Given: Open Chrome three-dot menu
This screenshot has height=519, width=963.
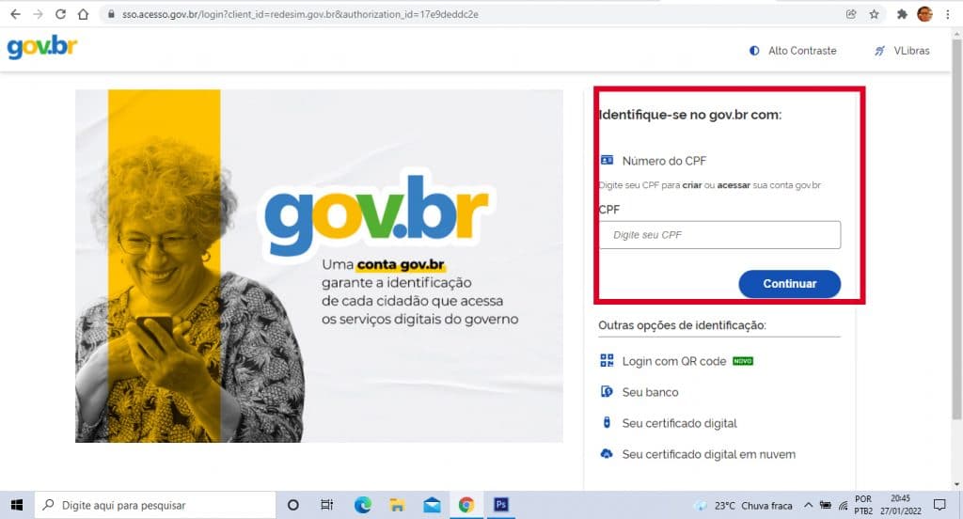Looking at the screenshot, I should pos(948,14).
